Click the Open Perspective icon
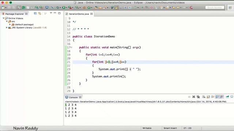234x131 pixels. [230, 8]
